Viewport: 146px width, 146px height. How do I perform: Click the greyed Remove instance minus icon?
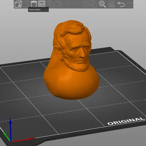tap(76, 4)
